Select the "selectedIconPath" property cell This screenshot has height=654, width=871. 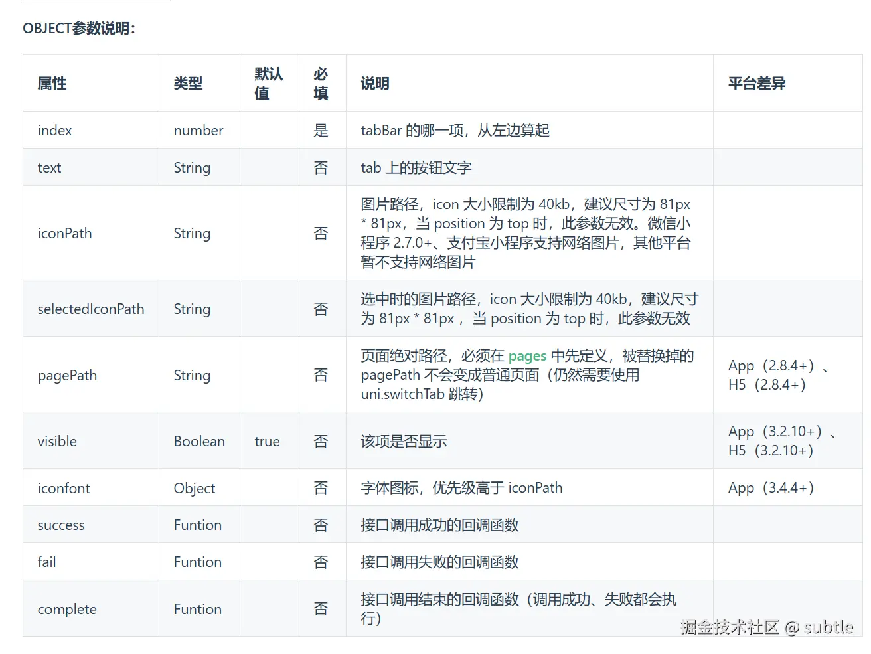point(91,309)
